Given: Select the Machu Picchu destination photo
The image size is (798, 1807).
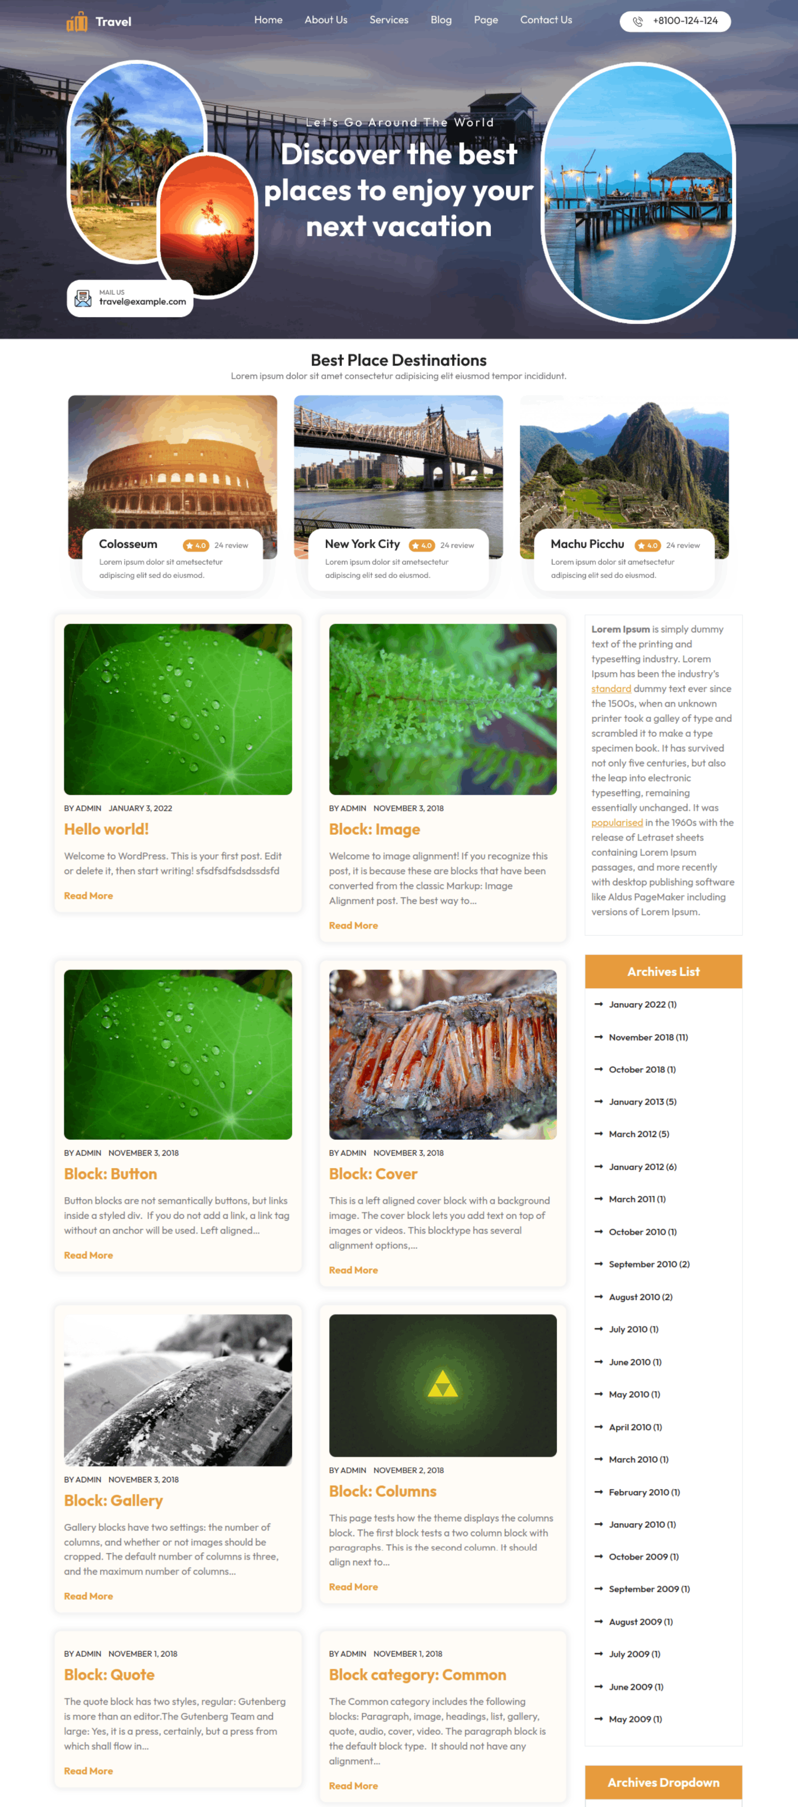Looking at the screenshot, I should [624, 477].
